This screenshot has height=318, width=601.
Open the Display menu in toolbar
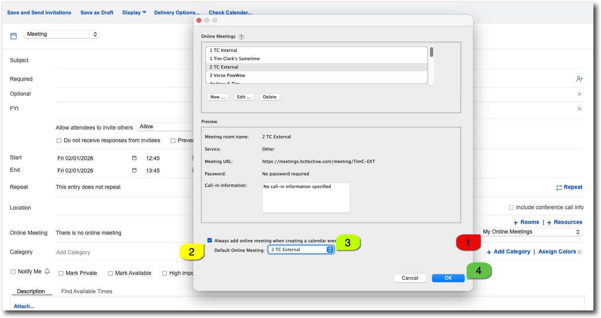pyautogui.click(x=134, y=12)
